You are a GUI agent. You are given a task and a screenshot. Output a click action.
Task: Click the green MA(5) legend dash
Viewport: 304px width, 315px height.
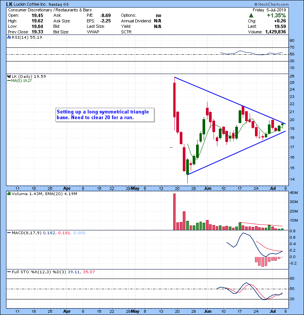tap(9, 81)
